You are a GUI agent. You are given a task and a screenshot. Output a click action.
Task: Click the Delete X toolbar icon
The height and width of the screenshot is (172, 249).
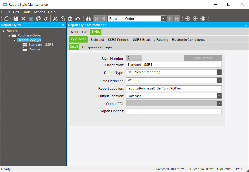tap(23, 19)
